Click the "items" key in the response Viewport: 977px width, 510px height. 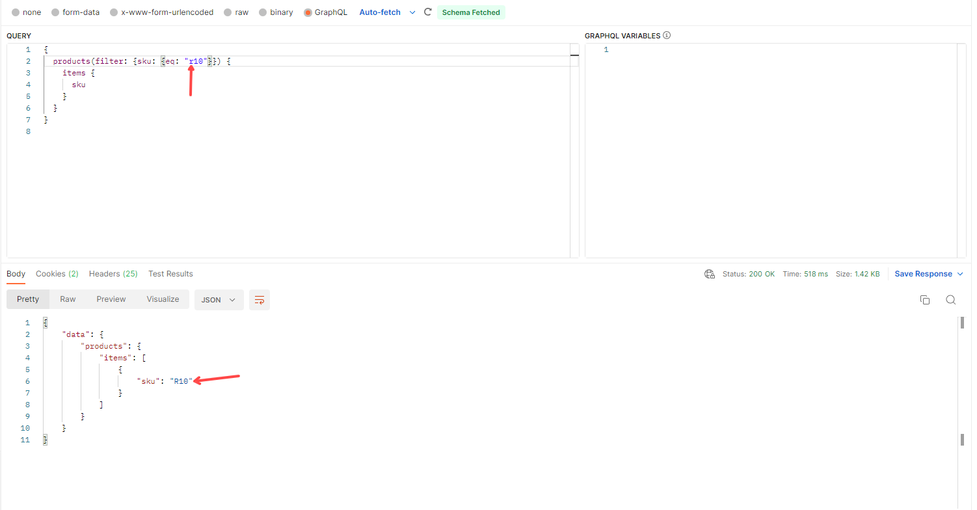tap(116, 358)
